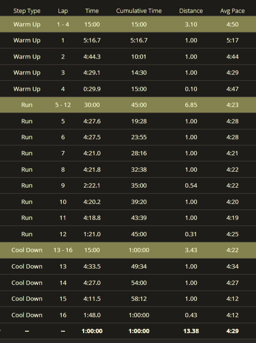Select the Warm Up summary pace 4:50

(233, 24)
